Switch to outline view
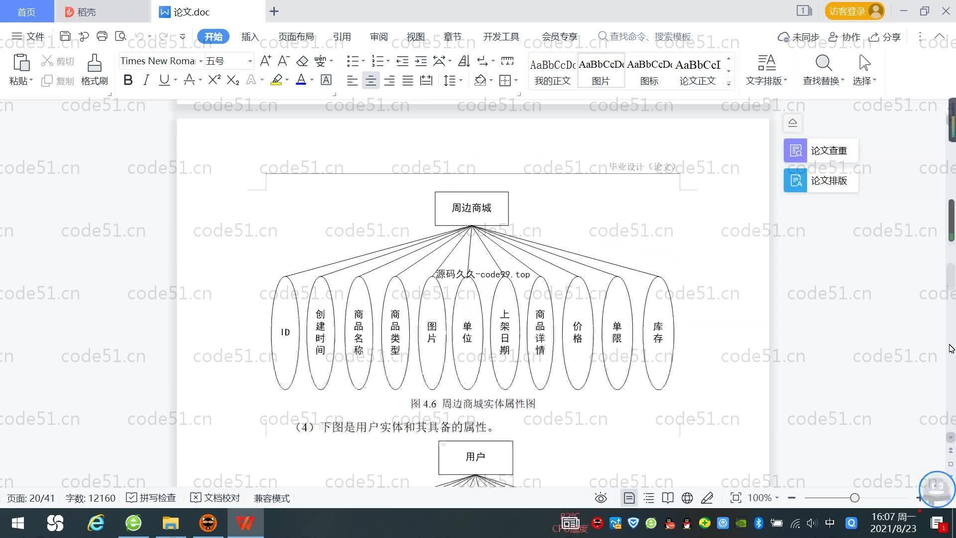Image resolution: width=956 pixels, height=538 pixels. tap(649, 498)
